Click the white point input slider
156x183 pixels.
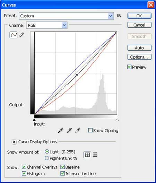(x=117, y=120)
